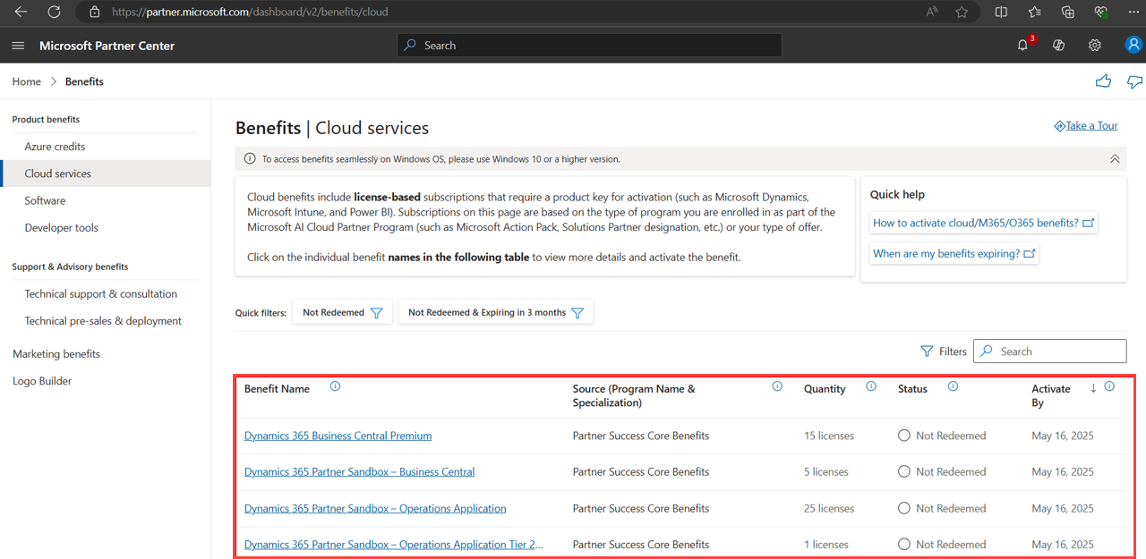Open Partner Sandbox – Operations Application Tier 2 link
Image resolution: width=1146 pixels, height=559 pixels.
[x=394, y=544]
